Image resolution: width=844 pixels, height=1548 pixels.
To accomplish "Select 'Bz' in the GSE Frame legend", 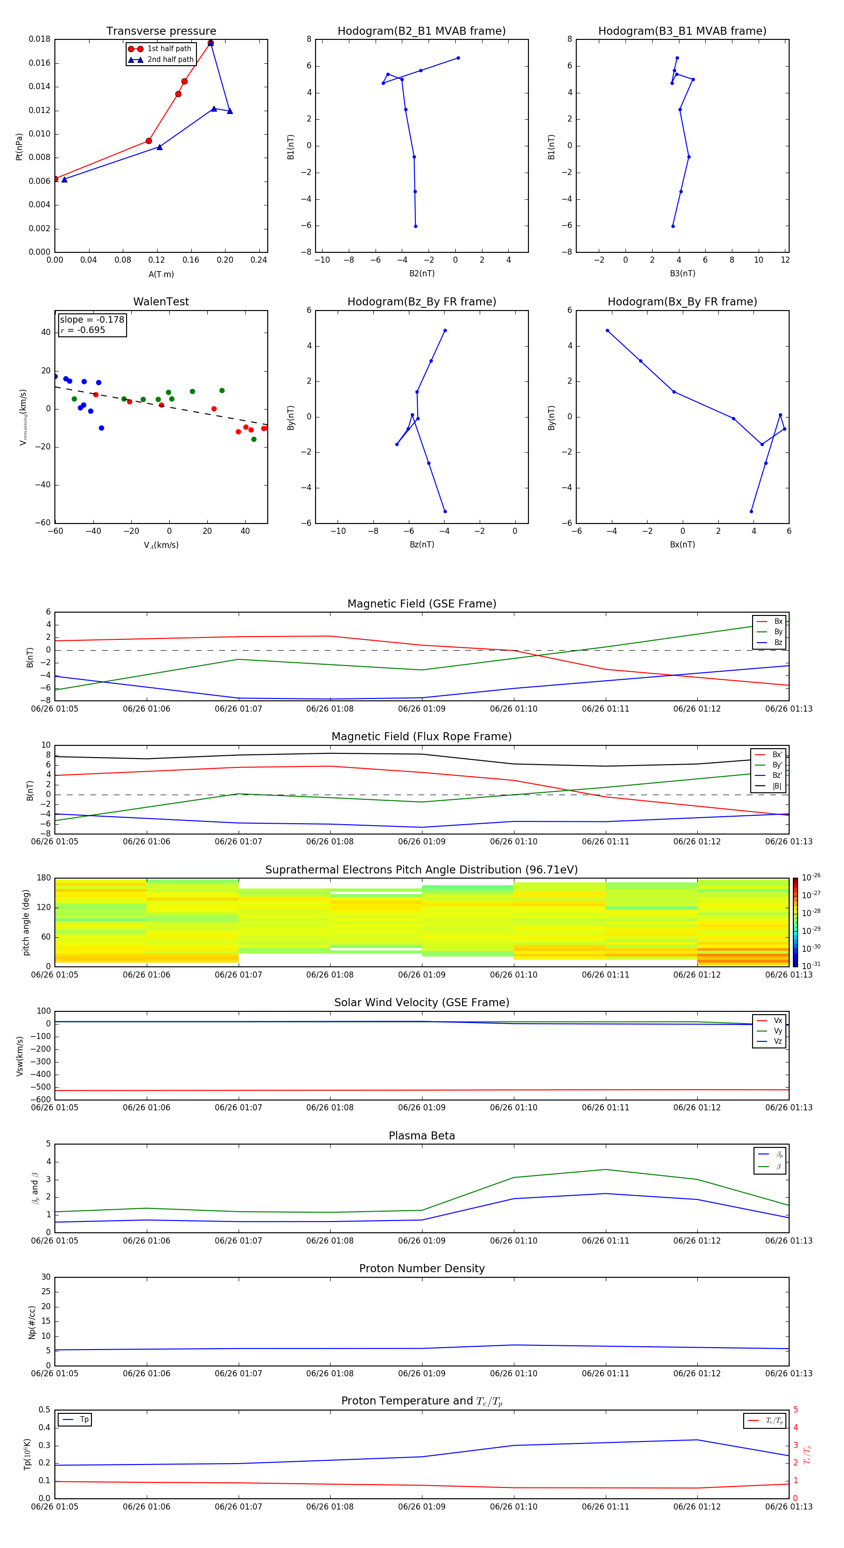I will (770, 642).
